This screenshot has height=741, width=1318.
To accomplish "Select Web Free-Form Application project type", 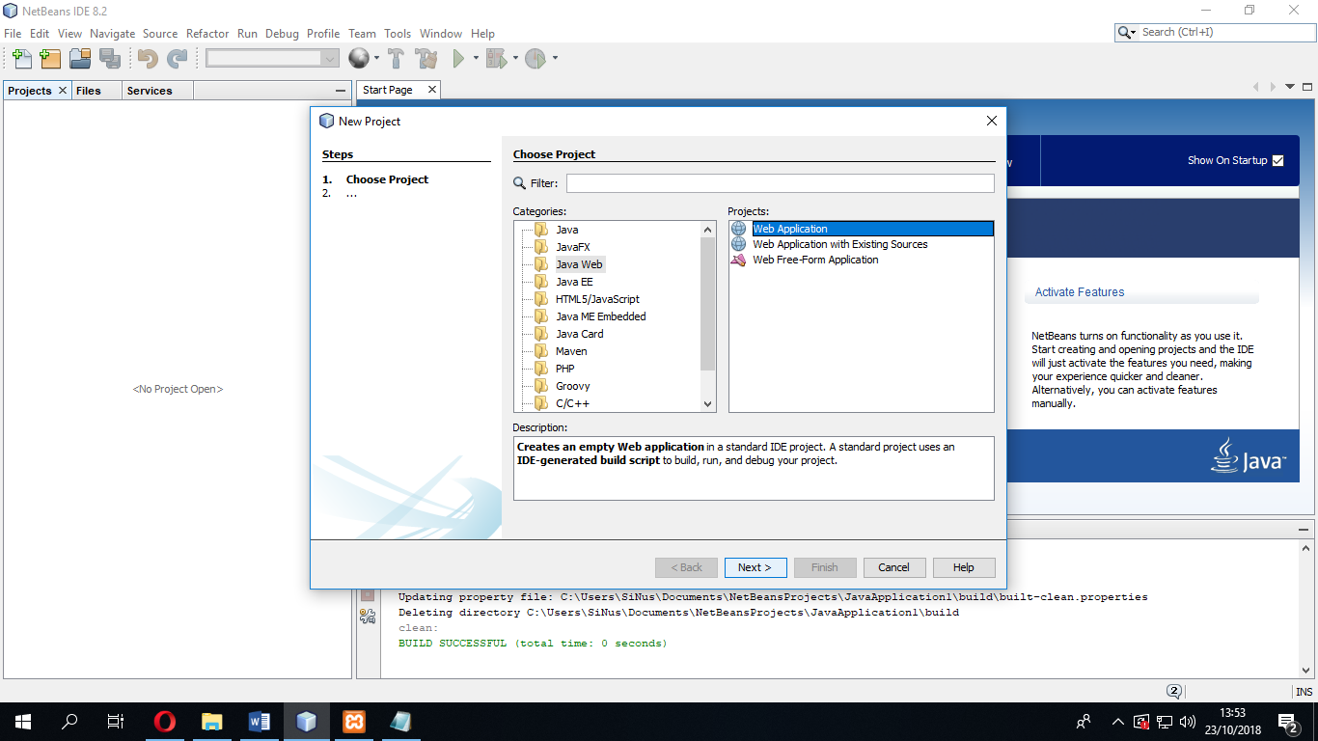I will click(816, 260).
